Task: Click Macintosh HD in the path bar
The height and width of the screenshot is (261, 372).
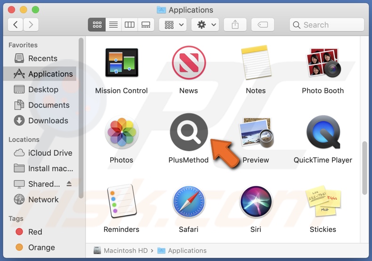Action: point(121,251)
